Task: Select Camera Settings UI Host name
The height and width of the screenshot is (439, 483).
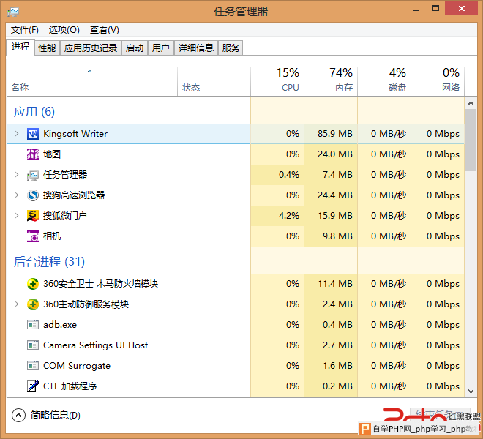Action: (95, 345)
